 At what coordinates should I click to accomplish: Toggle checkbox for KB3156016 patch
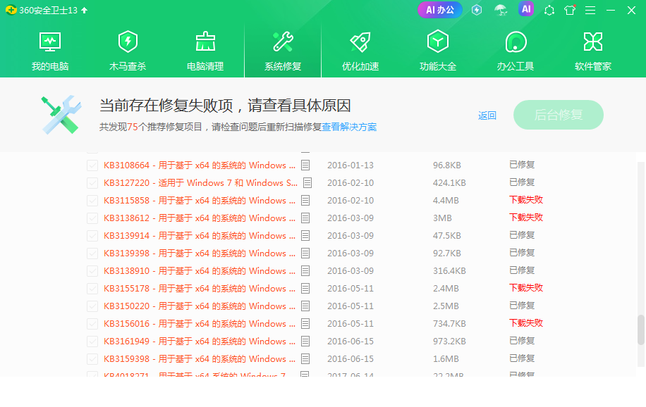(x=92, y=324)
